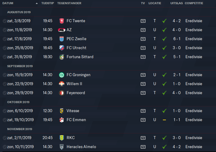Image resolution: width=216 pixels, height=152 pixels.
Task: Click the PEC Zwolle club crest
Action: (61, 39)
